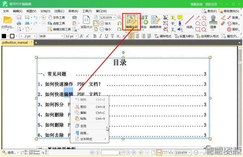Save the document with the floppy icon
Screen dimensions: 243x157
point(19,17)
